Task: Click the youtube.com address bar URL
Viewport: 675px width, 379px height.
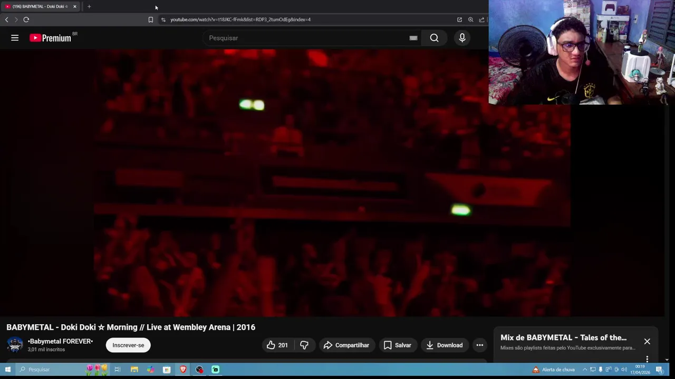Action: pos(240,19)
